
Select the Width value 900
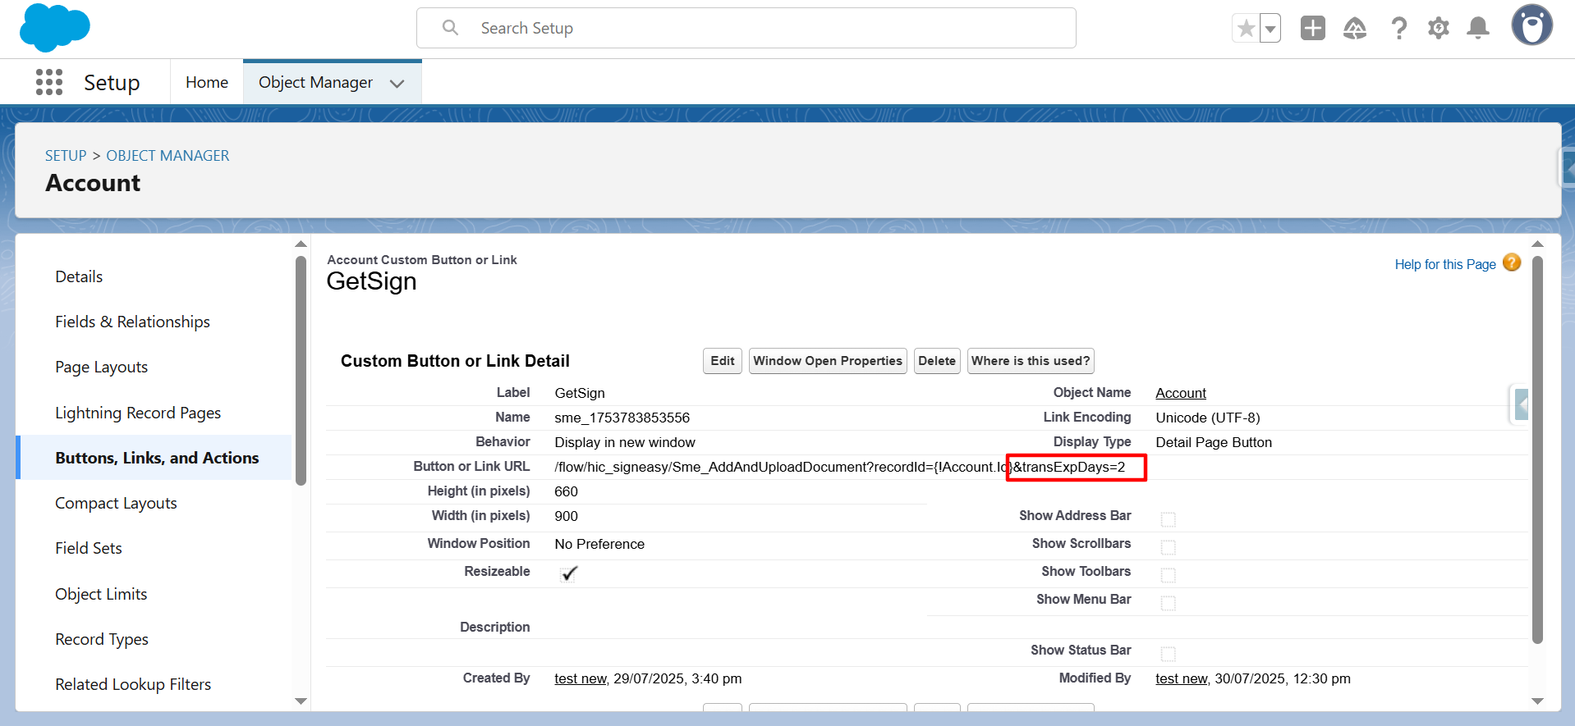(566, 516)
